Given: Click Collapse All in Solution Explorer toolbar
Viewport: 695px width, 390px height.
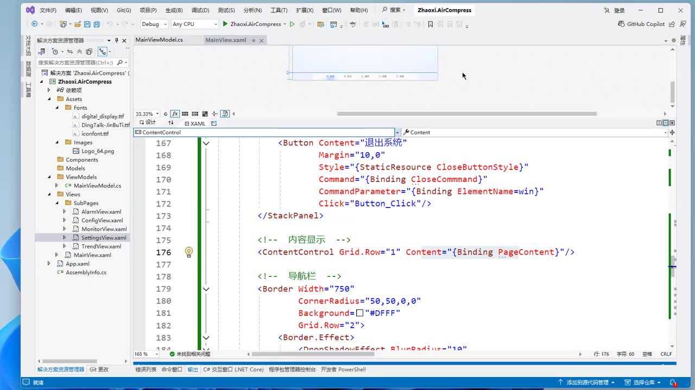Looking at the screenshot, I should (79, 52).
